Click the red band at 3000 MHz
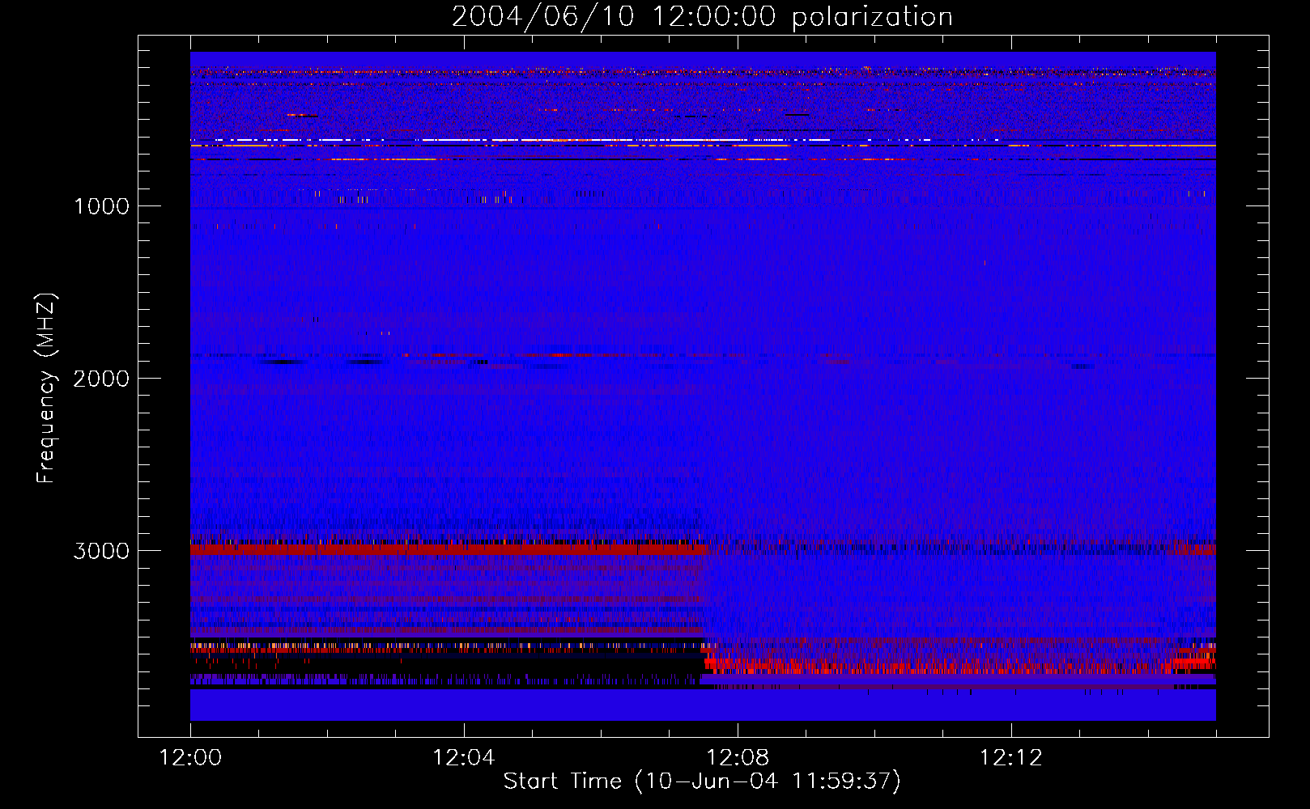The height and width of the screenshot is (809, 1310). (x=449, y=549)
